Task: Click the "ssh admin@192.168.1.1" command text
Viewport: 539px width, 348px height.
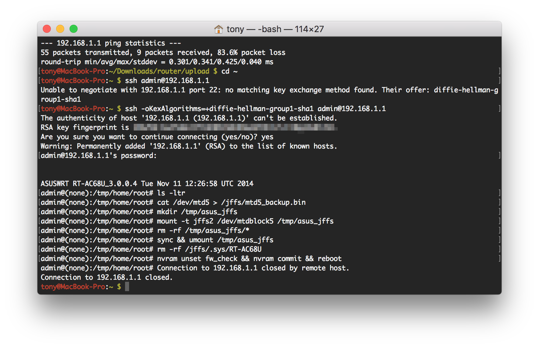Action: tap(167, 81)
